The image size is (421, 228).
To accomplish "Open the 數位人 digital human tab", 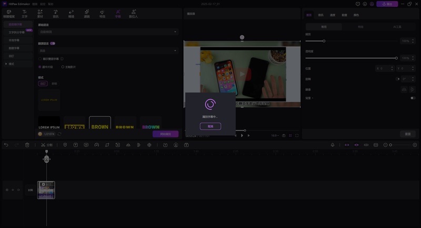I will click(134, 13).
